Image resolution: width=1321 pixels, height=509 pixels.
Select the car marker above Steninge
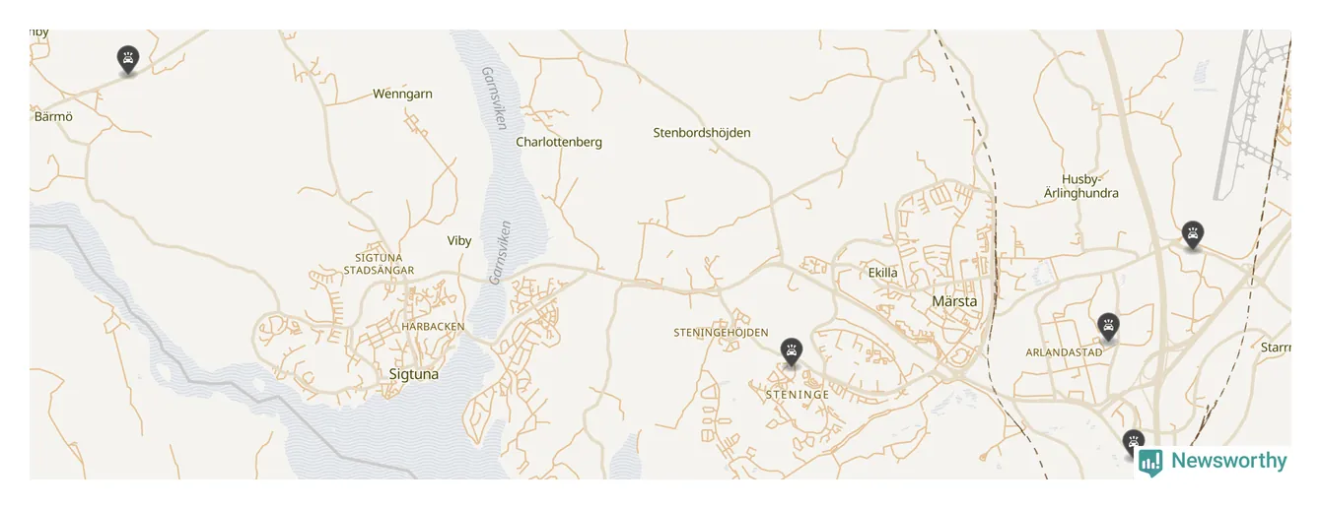(x=791, y=350)
